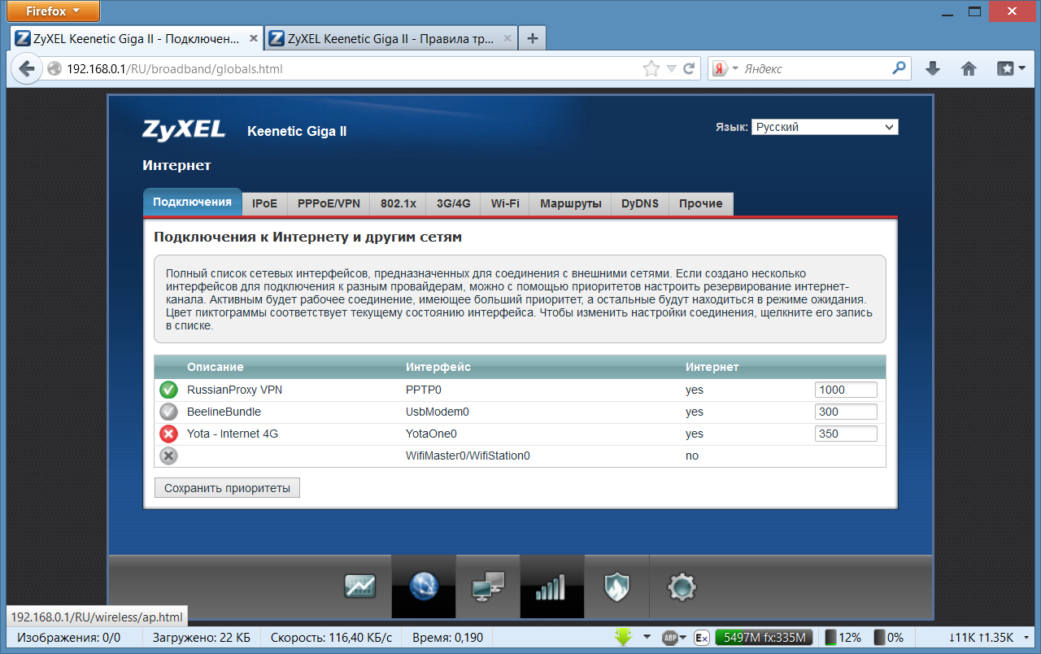Select the Internet globe icon in bottom bar

point(424,586)
